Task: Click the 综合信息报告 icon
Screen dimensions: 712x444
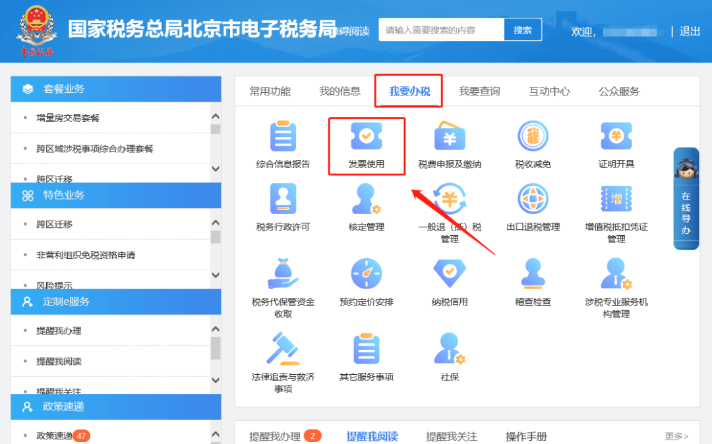Action: tap(283, 136)
